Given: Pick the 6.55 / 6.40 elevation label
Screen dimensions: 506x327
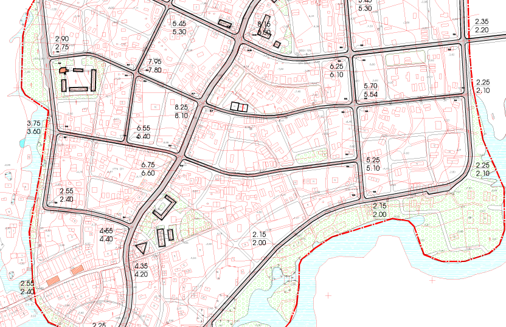Looking at the screenshot, I should pos(144,132).
